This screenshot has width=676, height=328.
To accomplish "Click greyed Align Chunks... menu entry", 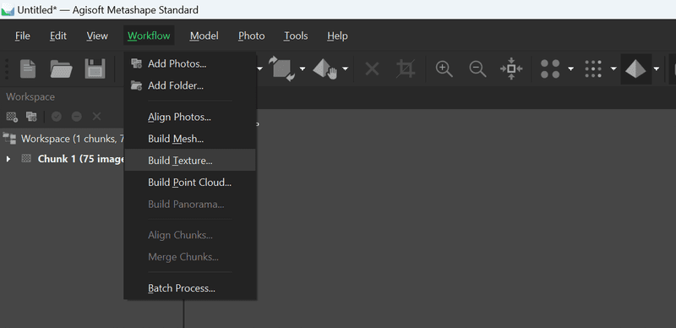I will [x=190, y=235].
